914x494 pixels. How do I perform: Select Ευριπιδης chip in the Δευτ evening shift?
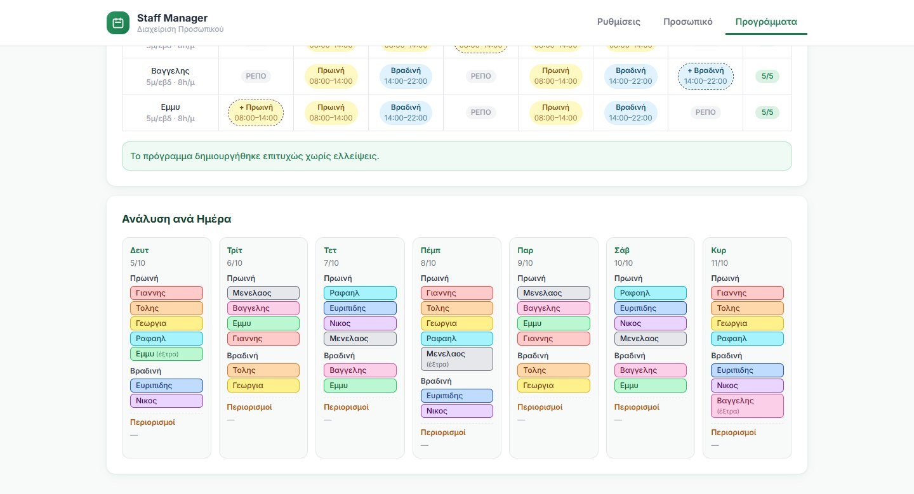[166, 386]
